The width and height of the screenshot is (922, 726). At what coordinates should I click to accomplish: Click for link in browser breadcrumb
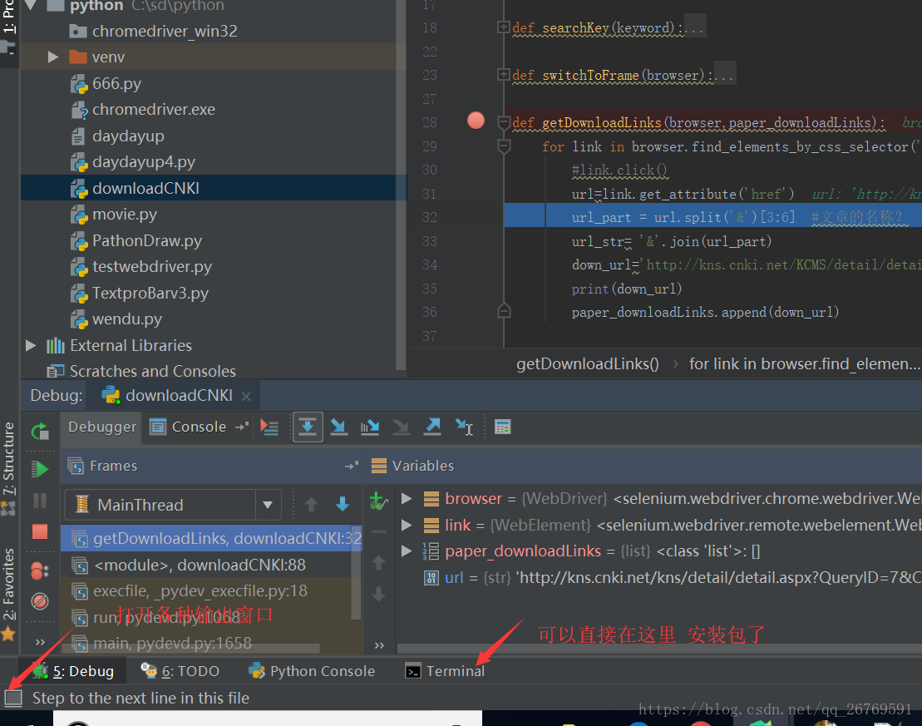(x=805, y=364)
